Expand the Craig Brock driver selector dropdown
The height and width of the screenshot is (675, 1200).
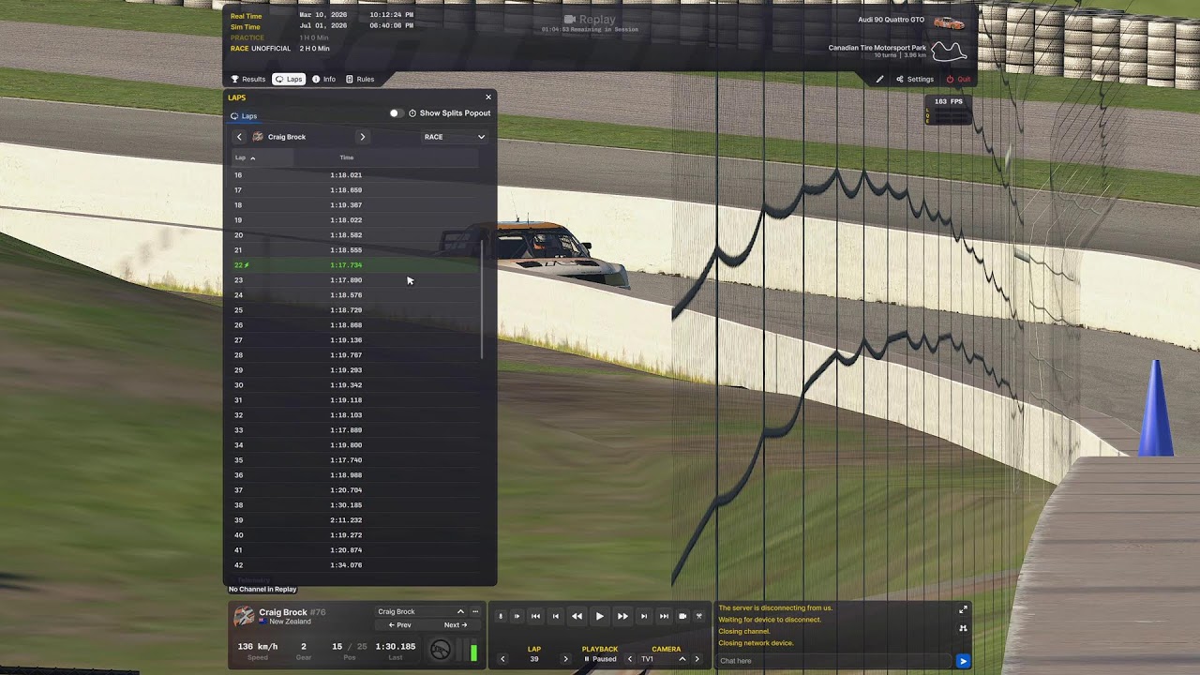(x=421, y=611)
